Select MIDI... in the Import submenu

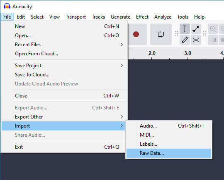pyautogui.click(x=169, y=135)
